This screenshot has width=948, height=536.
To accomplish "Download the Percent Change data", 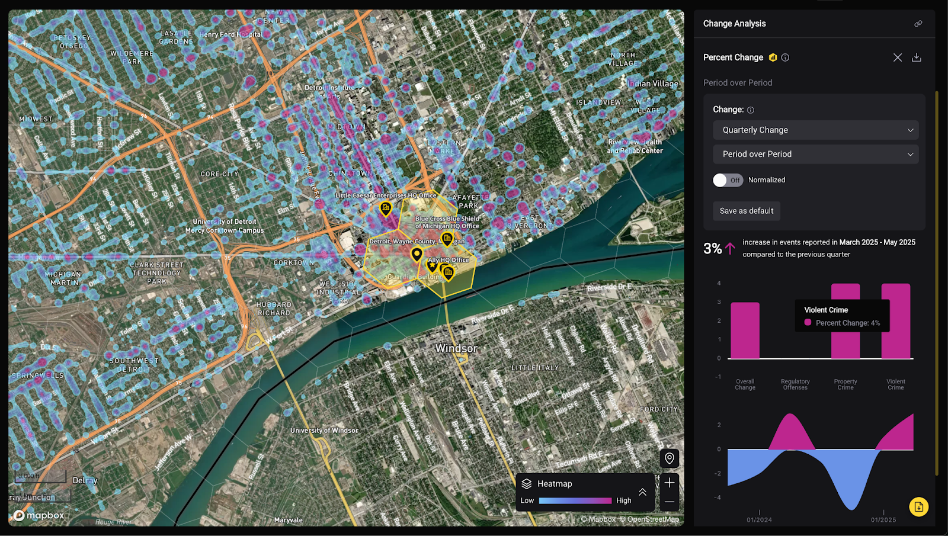I will [916, 57].
